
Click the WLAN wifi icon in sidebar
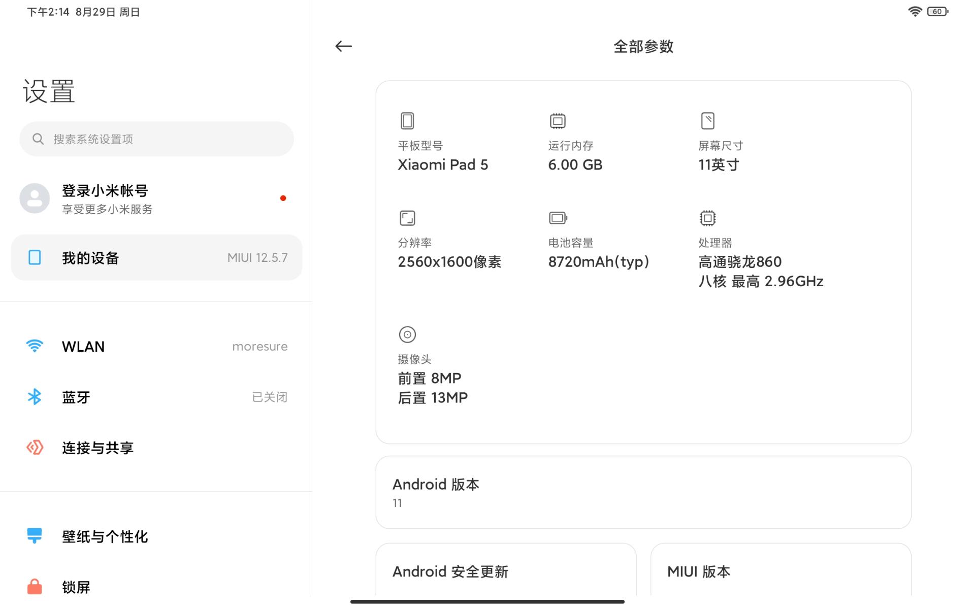[x=35, y=346]
